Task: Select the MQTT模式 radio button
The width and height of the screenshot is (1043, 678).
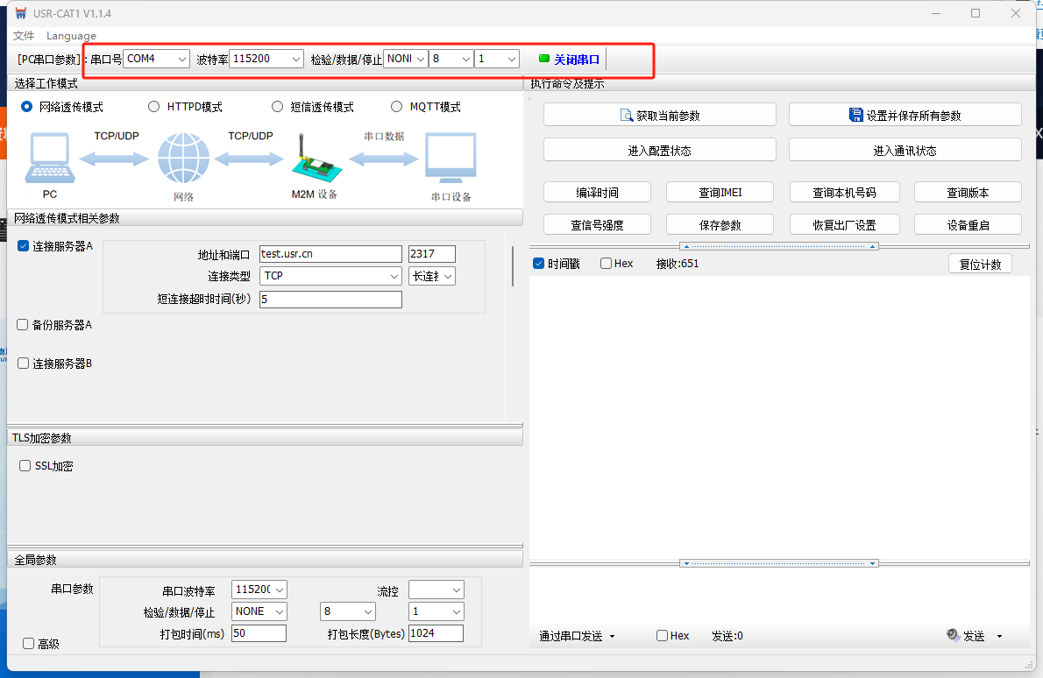Action: (395, 107)
